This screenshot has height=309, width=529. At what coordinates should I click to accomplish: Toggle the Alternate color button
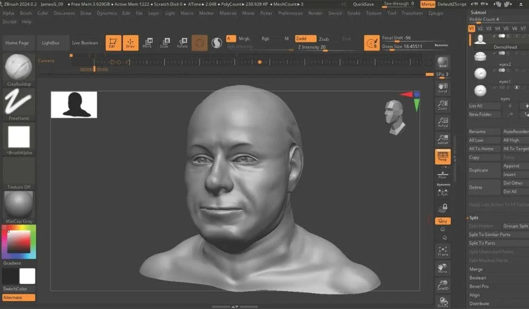point(19,298)
